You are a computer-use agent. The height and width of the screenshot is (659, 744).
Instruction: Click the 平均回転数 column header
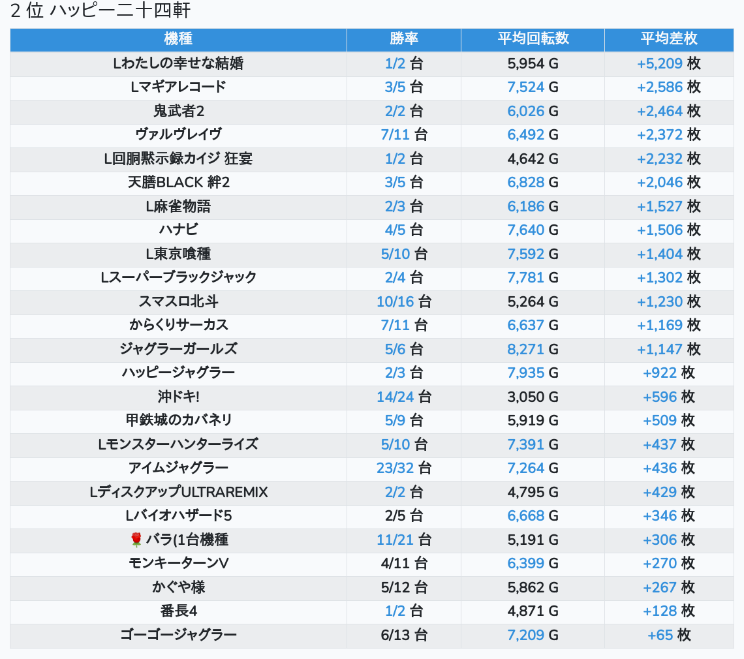[533, 38]
